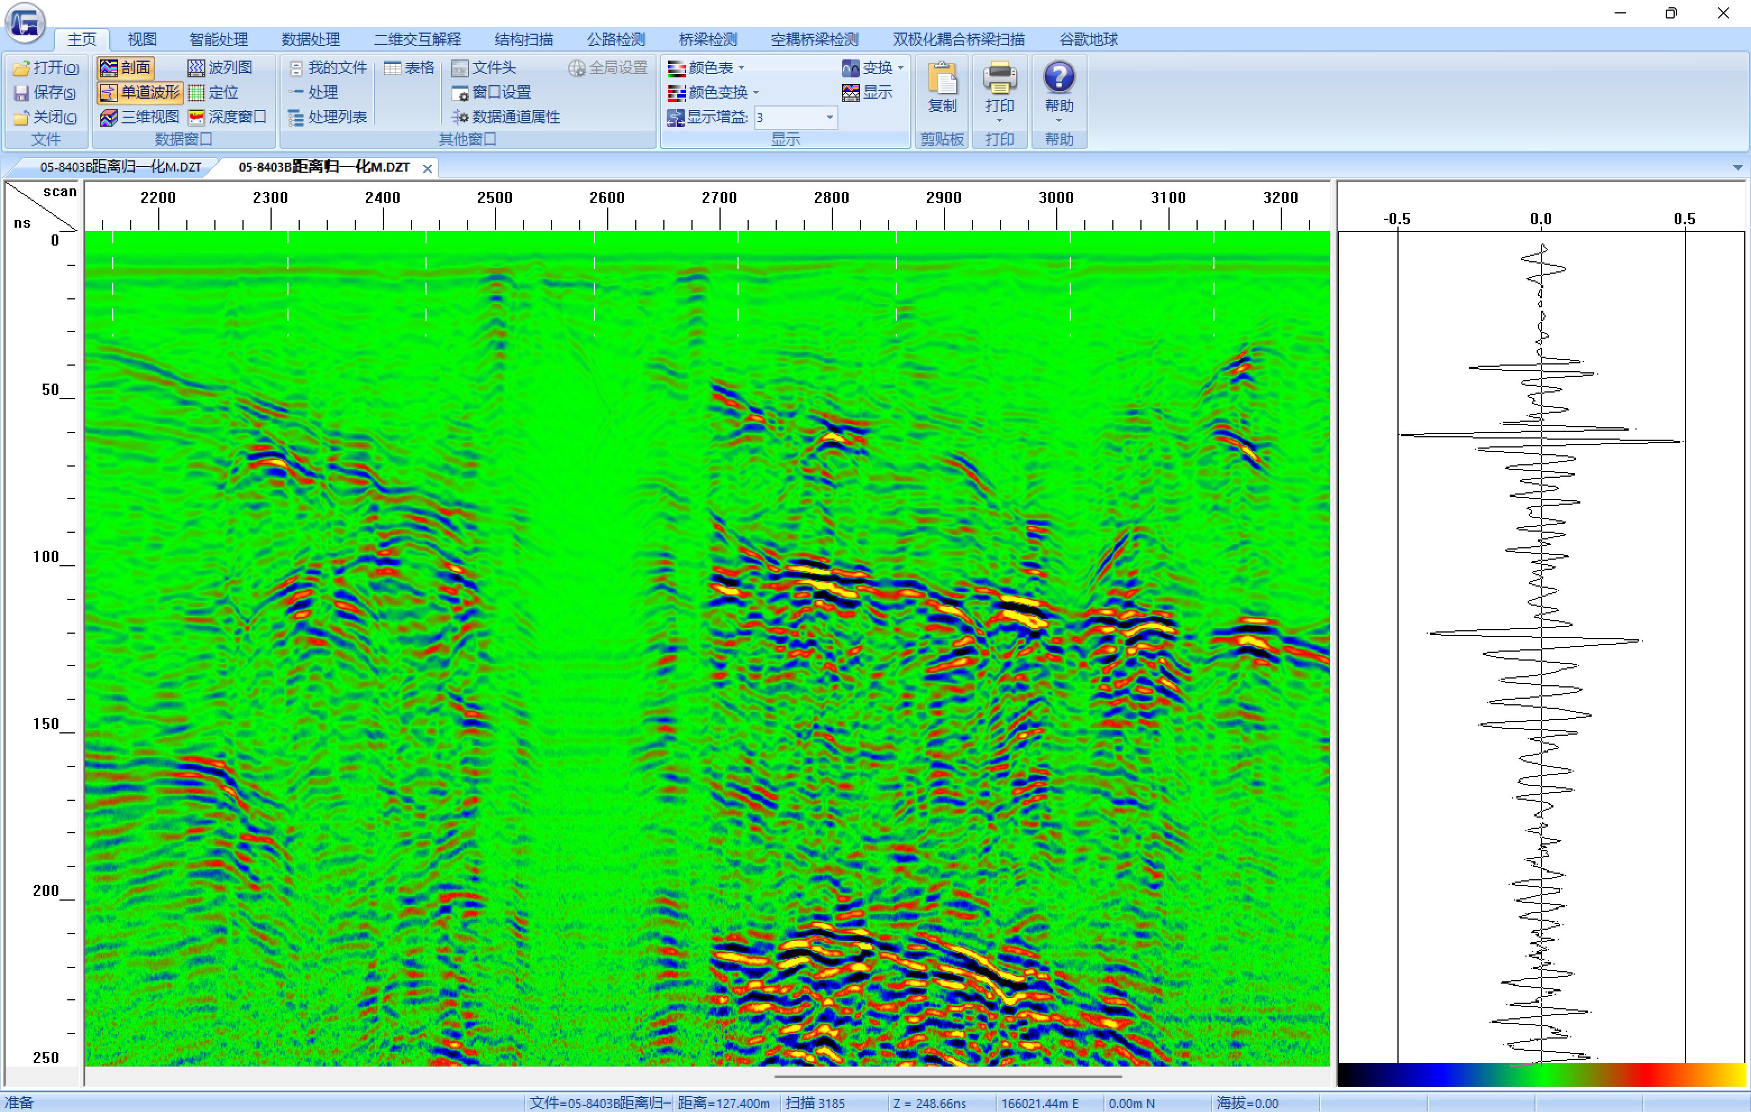
Task: Switch to the 视图 ribbon tab
Action: 142,39
